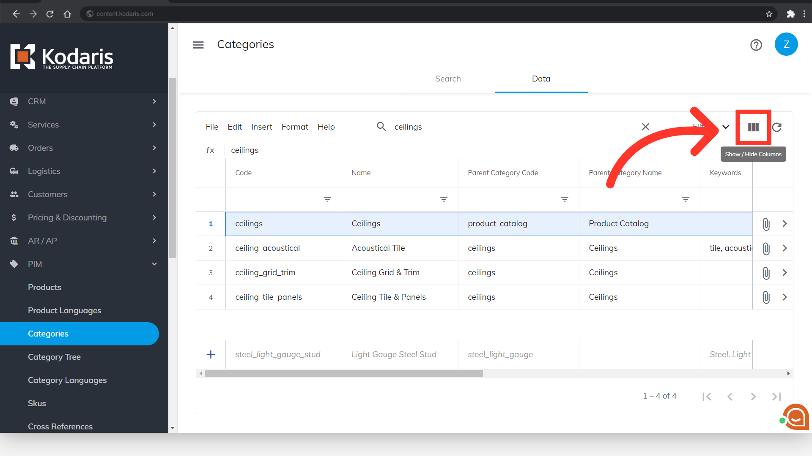Viewport: 812px width, 456px height.
Task: Click the Show / Hide Columns icon
Action: (753, 127)
